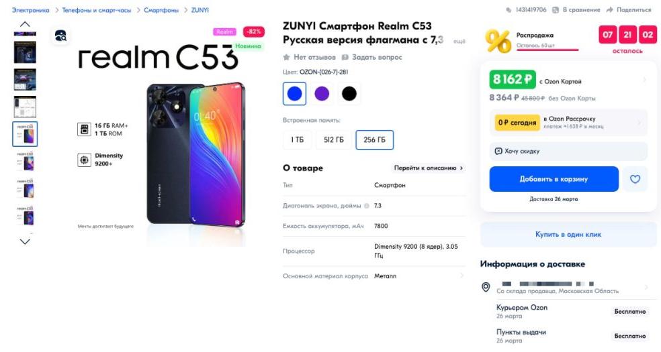Select the 512 ГБ storage option
The width and height of the screenshot is (661, 352).
334,140
